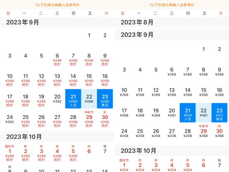
Task: Choose September 10 low price ¥246
Action: coord(10,80)
